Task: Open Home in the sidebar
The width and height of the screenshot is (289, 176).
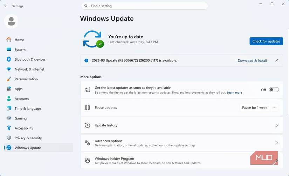Action: 38,40
